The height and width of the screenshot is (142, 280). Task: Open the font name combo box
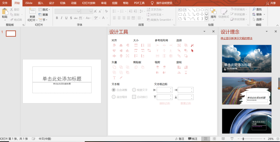click(68, 11)
